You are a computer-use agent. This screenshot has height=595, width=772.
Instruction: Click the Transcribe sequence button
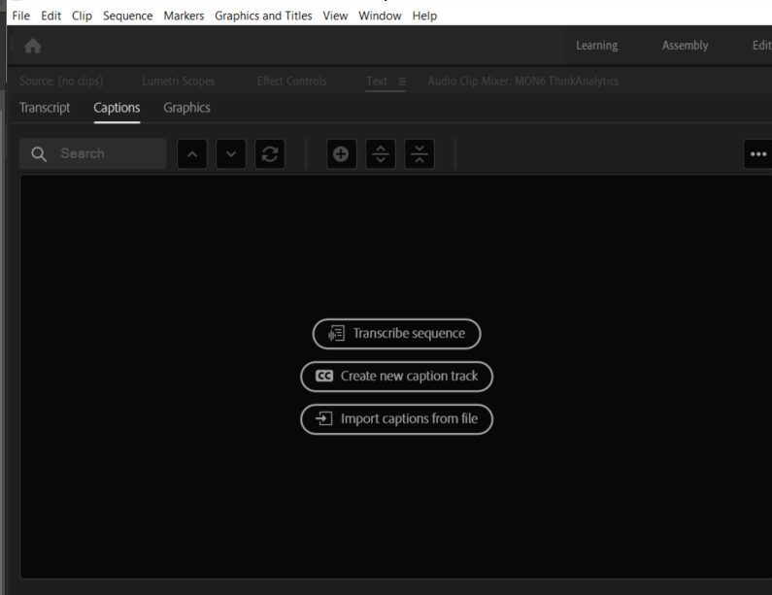click(396, 333)
